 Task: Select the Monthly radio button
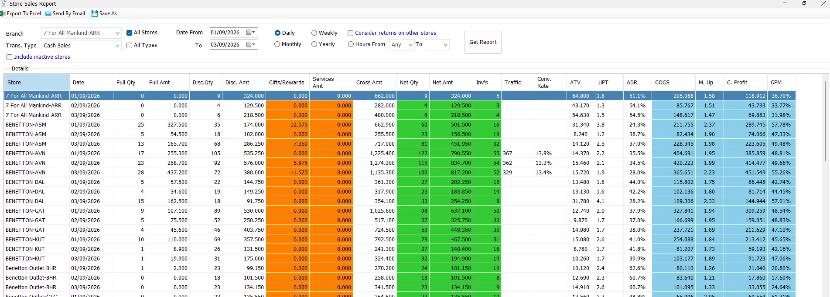tap(277, 44)
